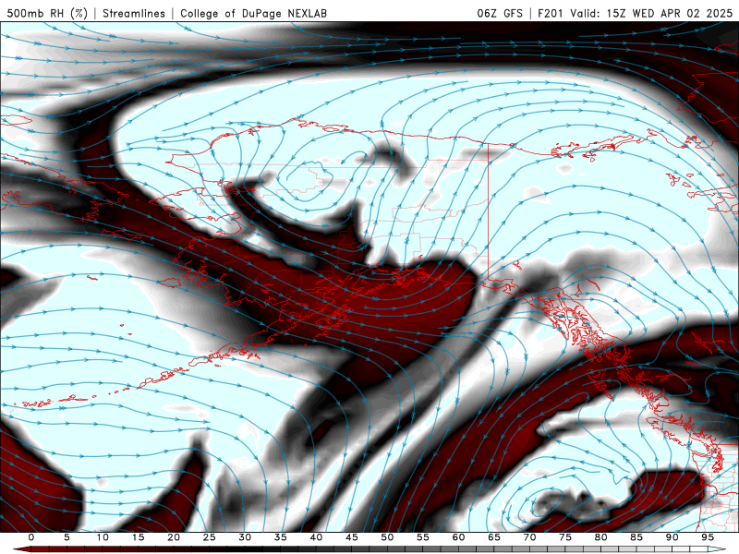The image size is (739, 554).
Task: Select the "06Z GFS" model run label
Action: [x=500, y=13]
